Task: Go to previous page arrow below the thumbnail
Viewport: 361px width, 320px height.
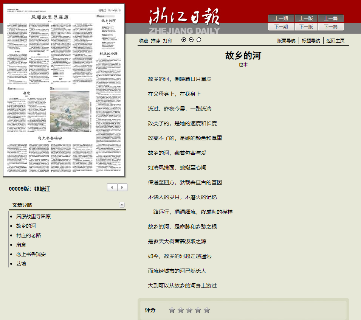Action: [x=112, y=187]
